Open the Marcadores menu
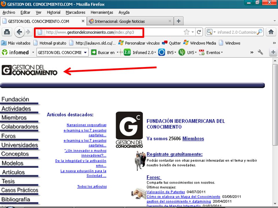 tap(76, 12)
